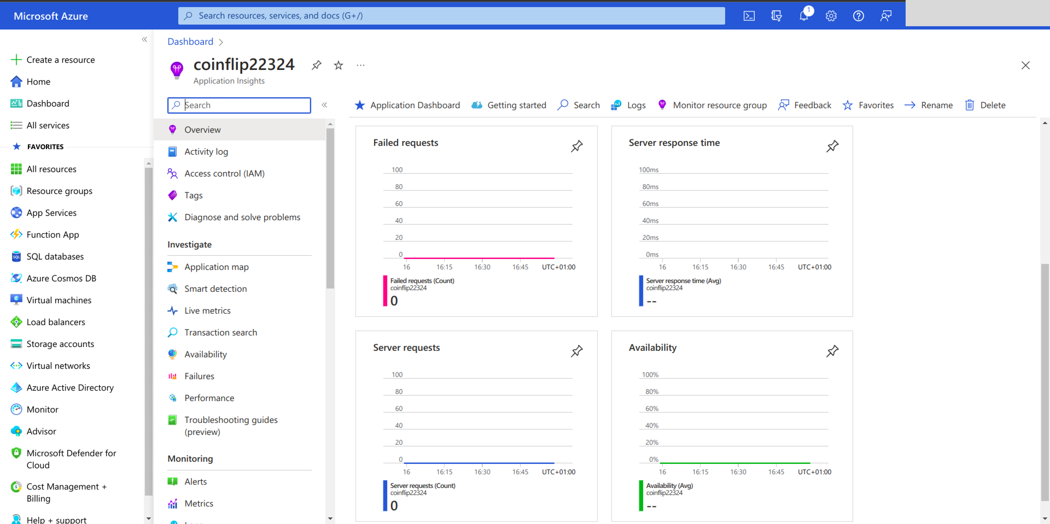Open Azure Cloud Shell icon
The width and height of the screenshot is (1050, 524).
[749, 16]
